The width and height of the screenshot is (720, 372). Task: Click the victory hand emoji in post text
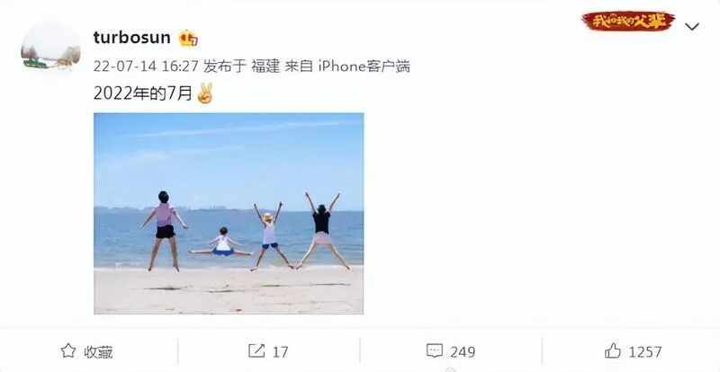[205, 93]
